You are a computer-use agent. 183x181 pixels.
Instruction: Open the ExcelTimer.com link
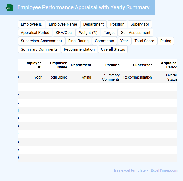click(164, 170)
